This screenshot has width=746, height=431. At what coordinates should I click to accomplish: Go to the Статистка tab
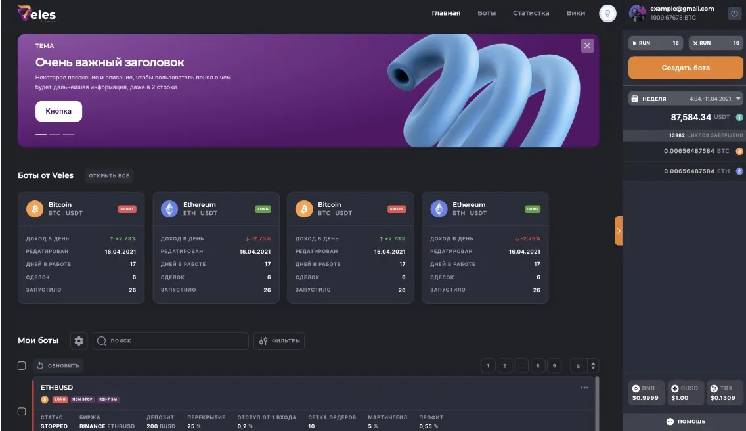531,13
